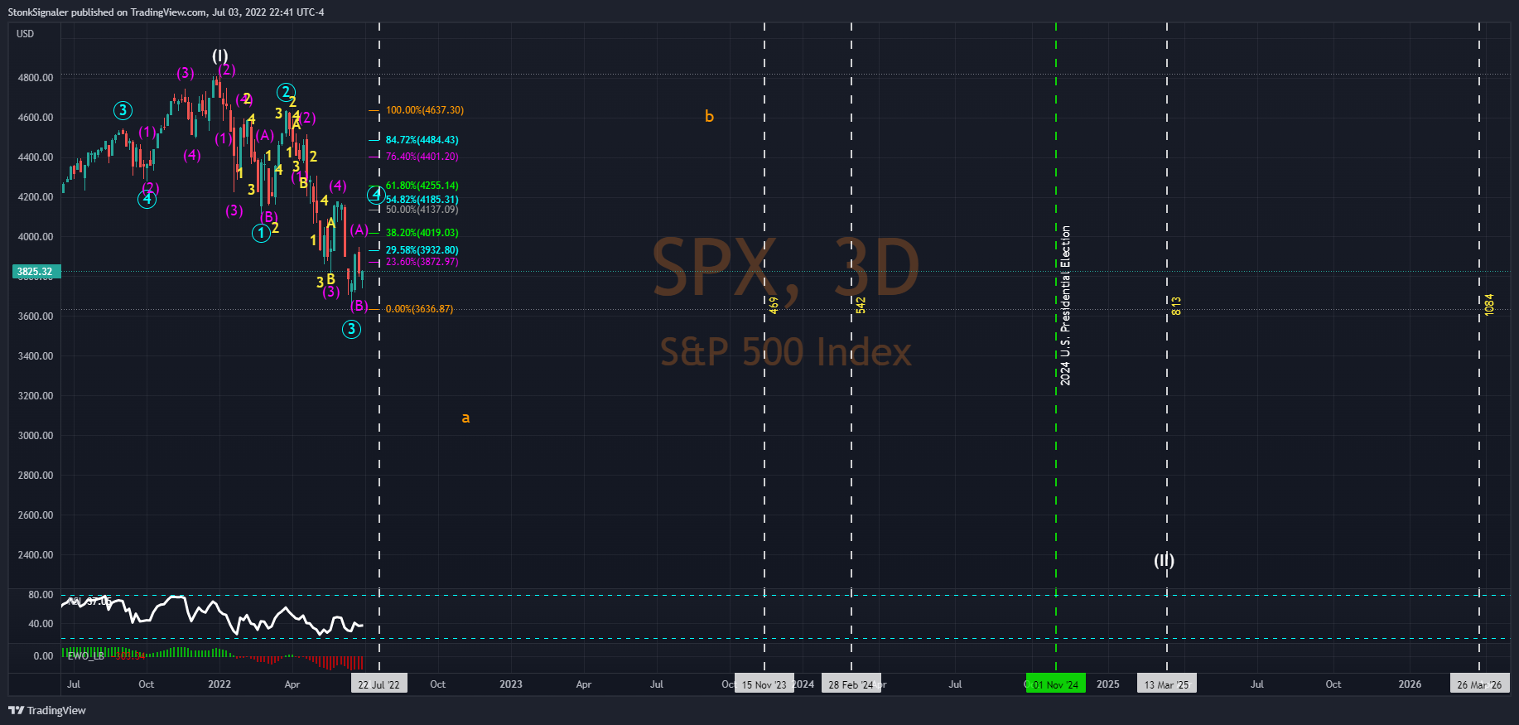Image resolution: width=1519 pixels, height=725 pixels.
Task: Click the 4000.00 price axis label
Action: [36, 237]
